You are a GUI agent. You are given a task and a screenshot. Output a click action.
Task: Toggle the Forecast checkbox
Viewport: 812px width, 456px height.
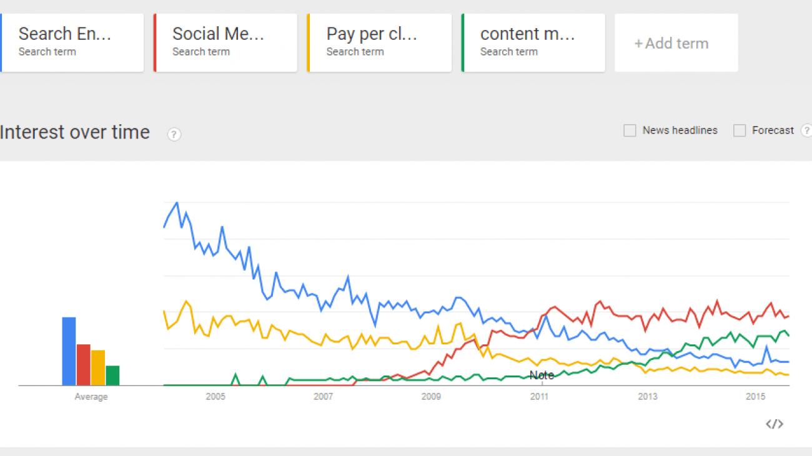point(740,130)
